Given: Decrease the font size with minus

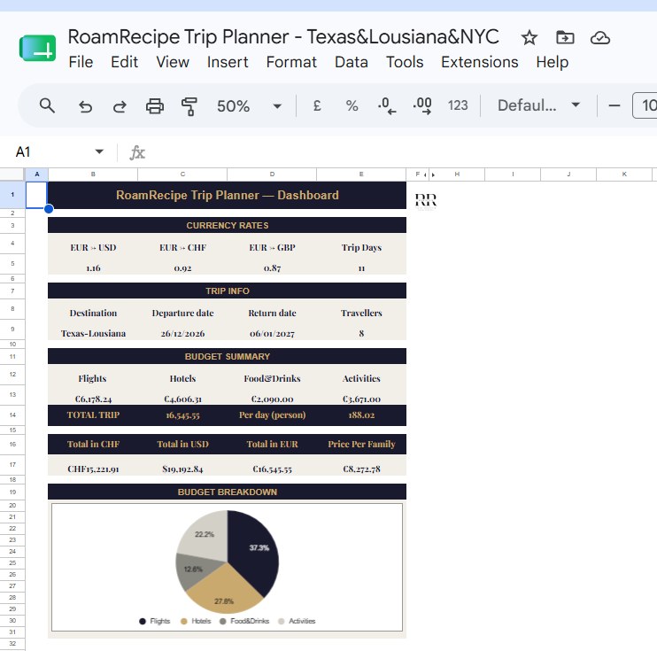Looking at the screenshot, I should coord(614,105).
